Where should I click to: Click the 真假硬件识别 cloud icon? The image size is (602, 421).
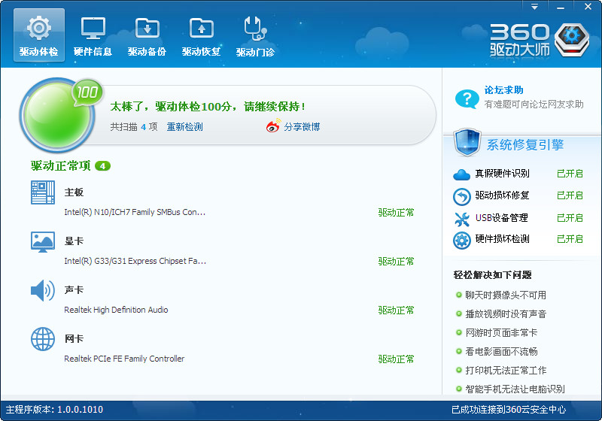tap(461, 174)
